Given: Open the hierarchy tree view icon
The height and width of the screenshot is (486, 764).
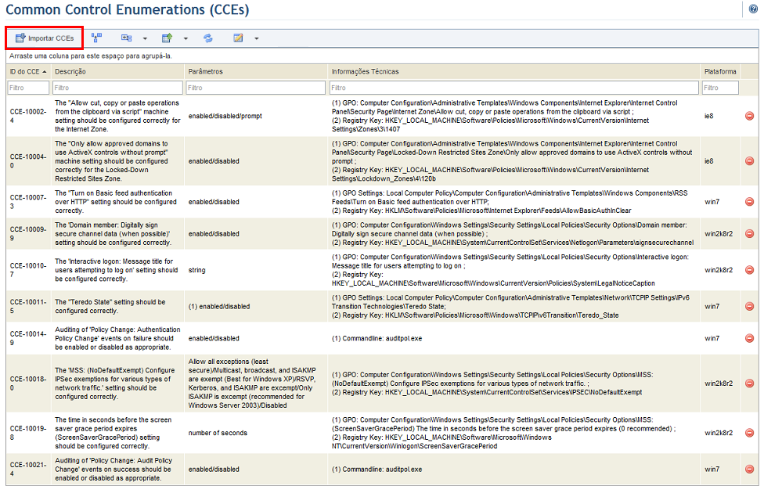Looking at the screenshot, I should pos(96,38).
